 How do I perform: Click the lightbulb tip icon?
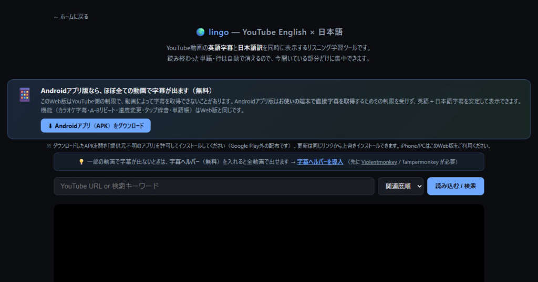point(81,162)
